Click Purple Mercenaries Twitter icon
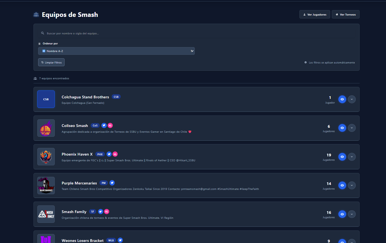The image size is (386, 243). tap(112, 183)
